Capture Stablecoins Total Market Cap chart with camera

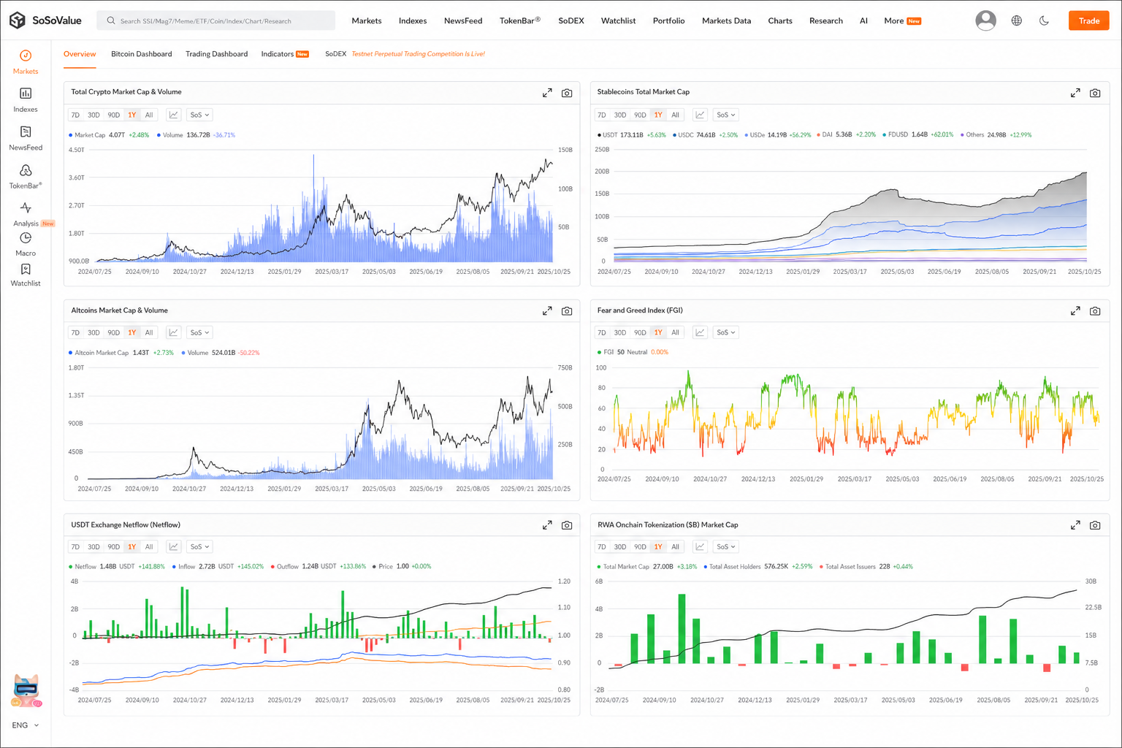[1095, 93]
